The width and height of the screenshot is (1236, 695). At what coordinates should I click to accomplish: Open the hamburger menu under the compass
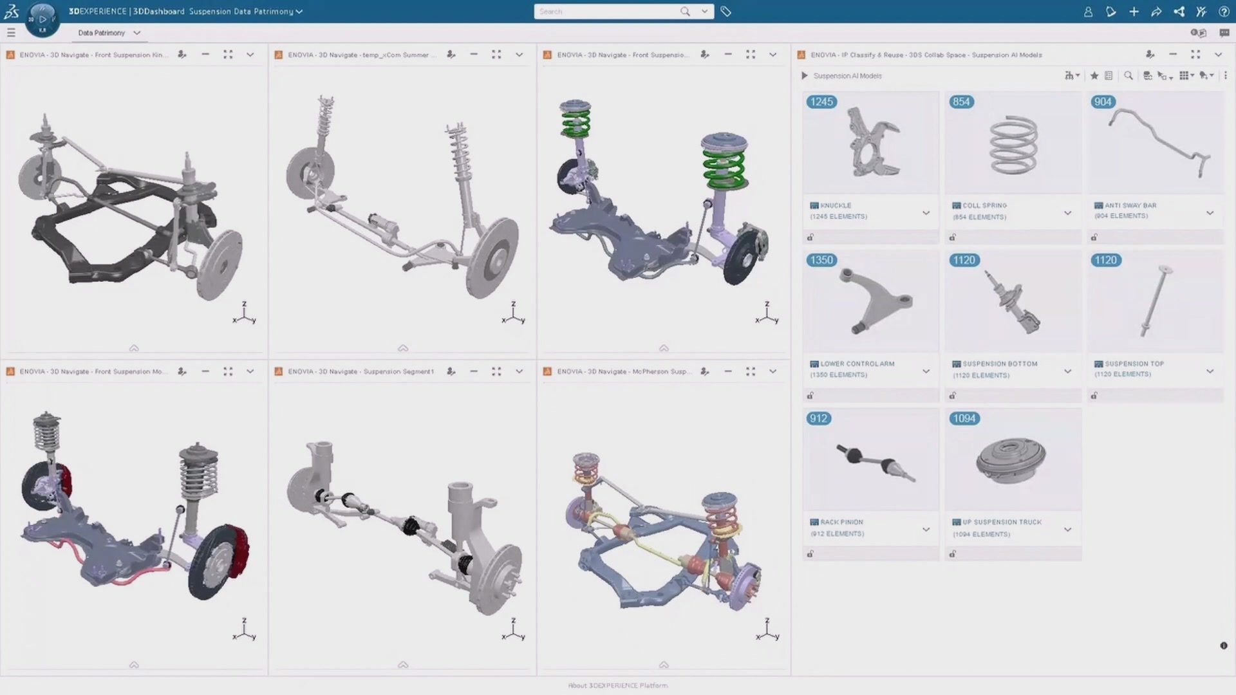click(11, 32)
